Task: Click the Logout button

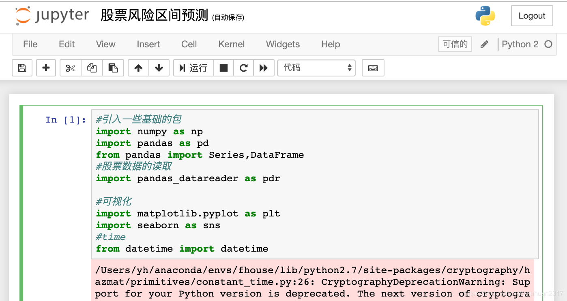Action: click(532, 15)
